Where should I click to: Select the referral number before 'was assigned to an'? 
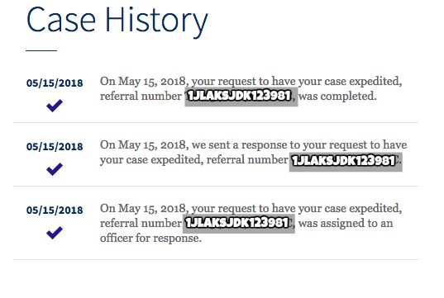[239, 224]
